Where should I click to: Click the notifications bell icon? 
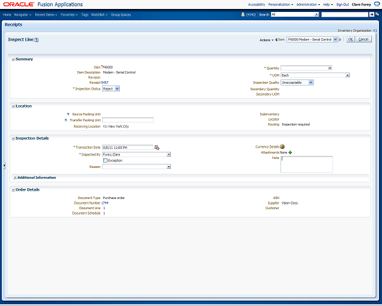click(243, 14)
